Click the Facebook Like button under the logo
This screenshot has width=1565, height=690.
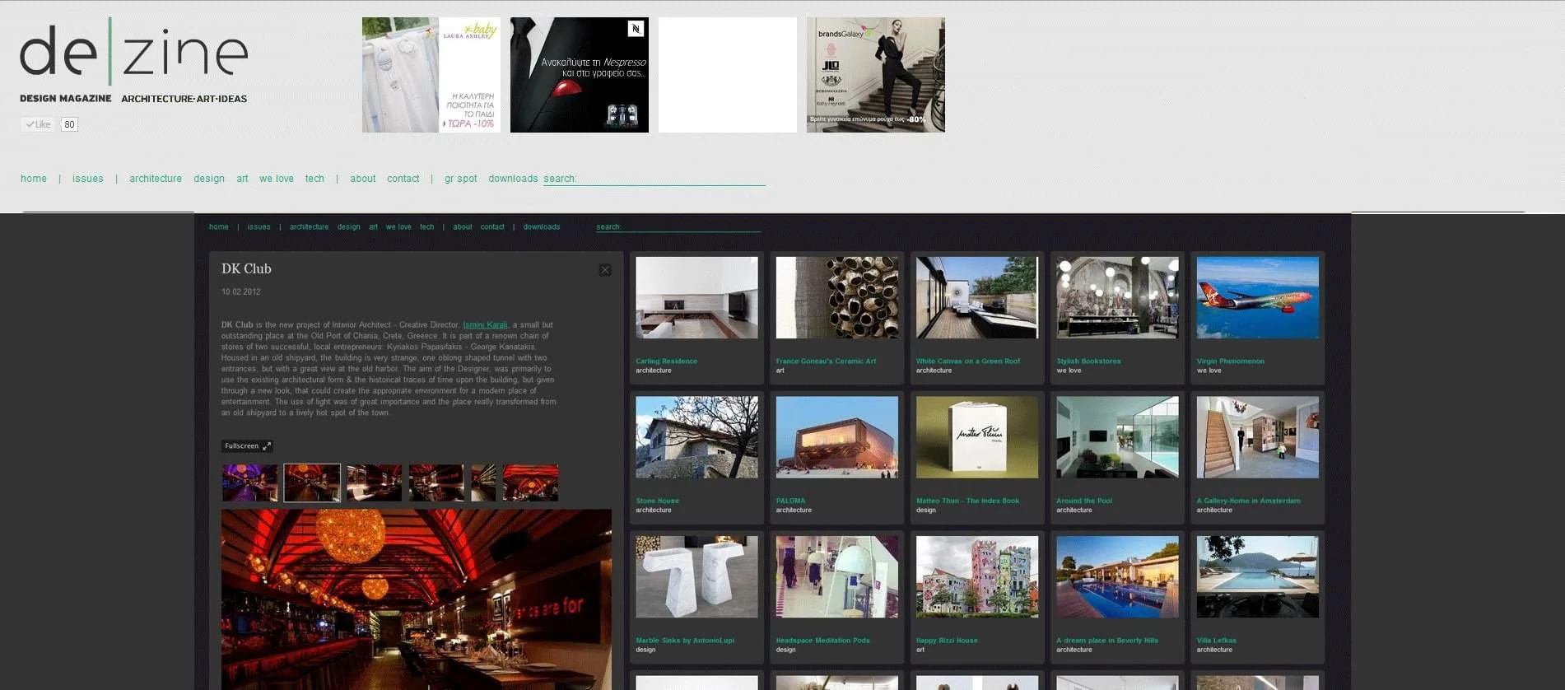[37, 124]
